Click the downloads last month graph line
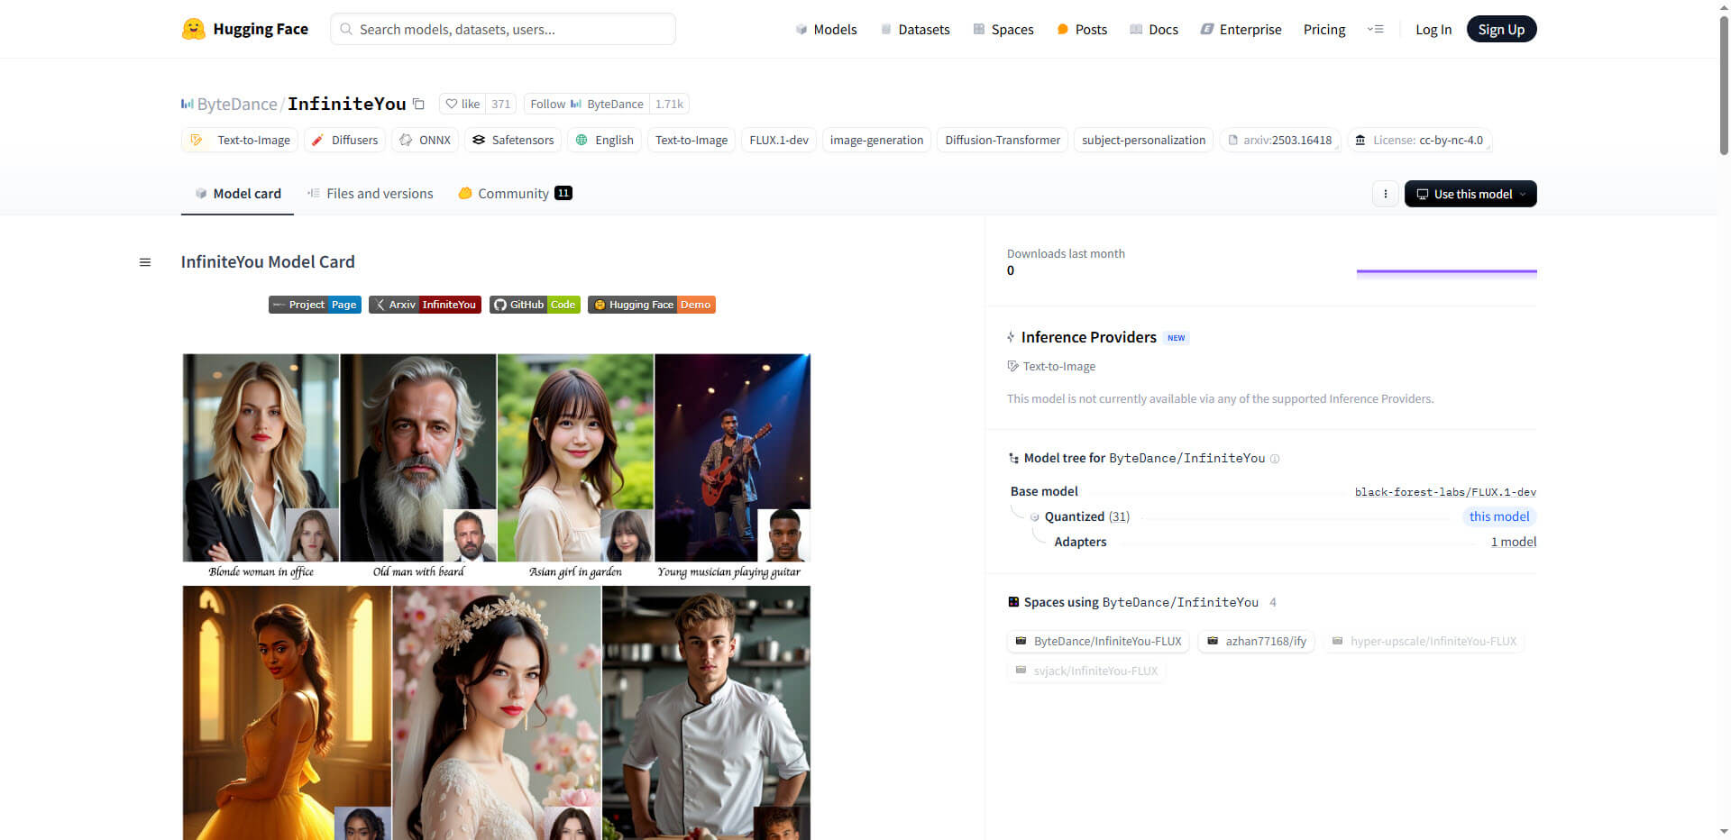Image resolution: width=1731 pixels, height=840 pixels. pyautogui.click(x=1446, y=271)
